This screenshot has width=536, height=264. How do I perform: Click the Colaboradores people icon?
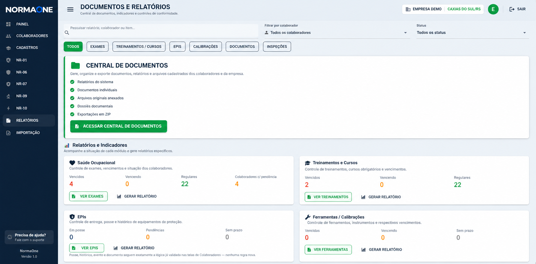point(8,36)
